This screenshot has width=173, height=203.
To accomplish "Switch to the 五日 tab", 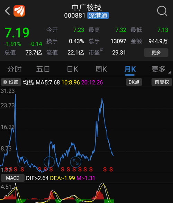I will (43, 69).
